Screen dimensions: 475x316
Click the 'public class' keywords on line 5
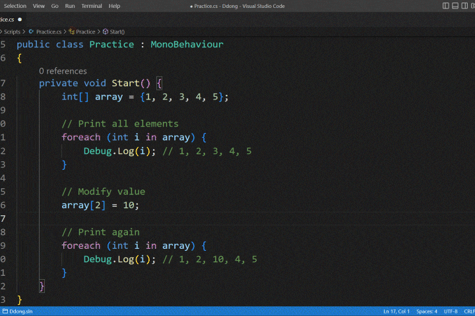50,45
